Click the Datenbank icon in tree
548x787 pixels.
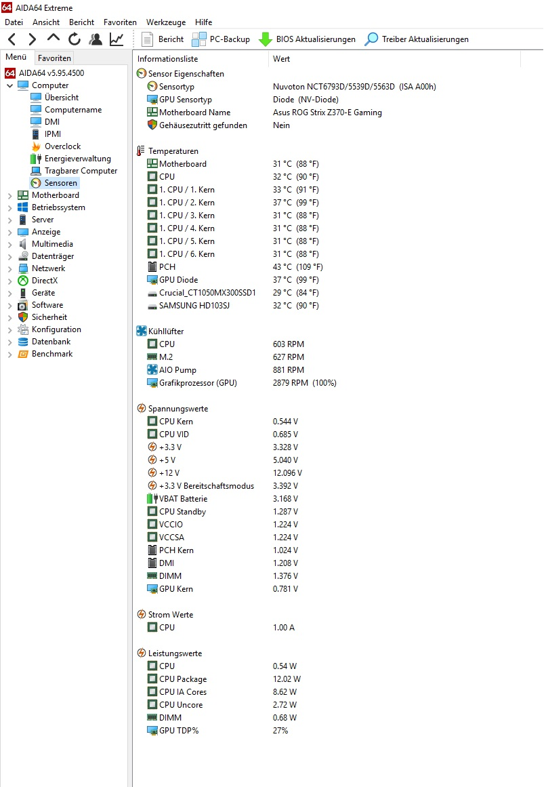click(23, 342)
